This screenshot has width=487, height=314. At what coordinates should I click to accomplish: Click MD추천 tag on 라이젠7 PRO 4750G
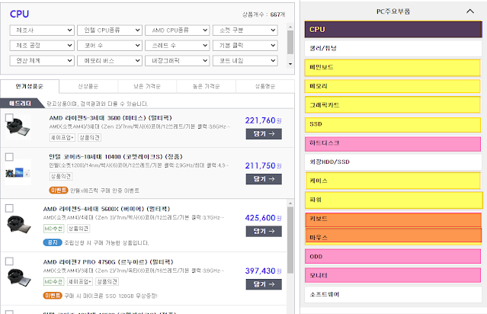tap(54, 282)
